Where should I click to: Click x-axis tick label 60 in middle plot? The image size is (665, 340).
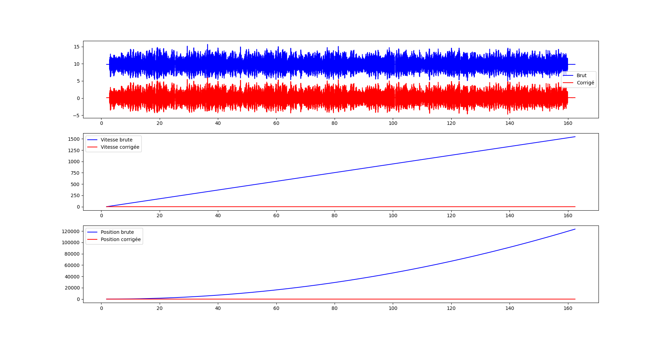click(x=276, y=215)
